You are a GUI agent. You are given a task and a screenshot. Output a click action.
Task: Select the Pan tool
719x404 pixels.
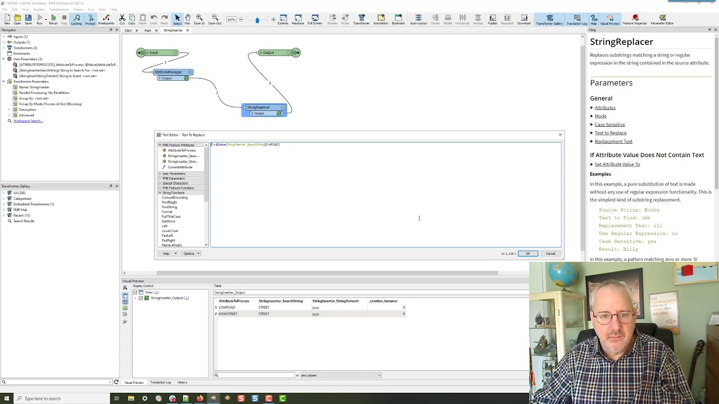click(188, 20)
